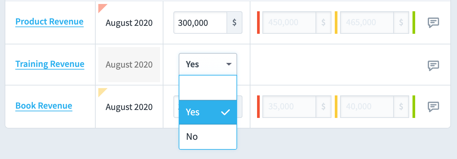Open comment icon for Training Revenue row
This screenshot has width=457, height=159.
(x=433, y=65)
